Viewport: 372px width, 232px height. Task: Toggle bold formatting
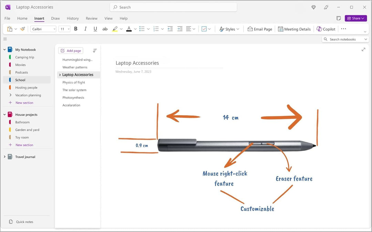(x=76, y=29)
